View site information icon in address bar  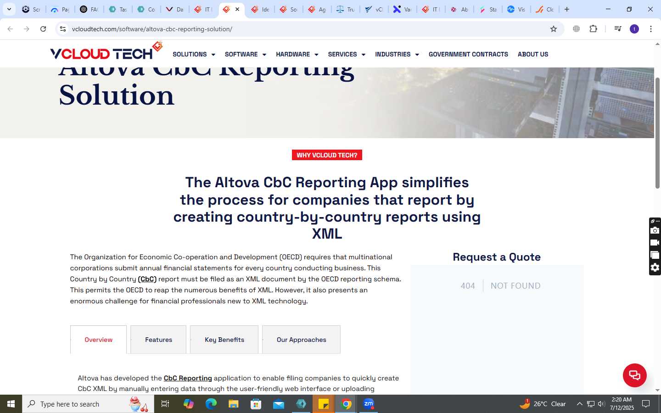coord(63,29)
